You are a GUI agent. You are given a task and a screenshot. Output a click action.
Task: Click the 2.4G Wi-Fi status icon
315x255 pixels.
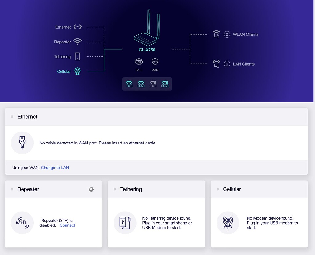[141, 84]
